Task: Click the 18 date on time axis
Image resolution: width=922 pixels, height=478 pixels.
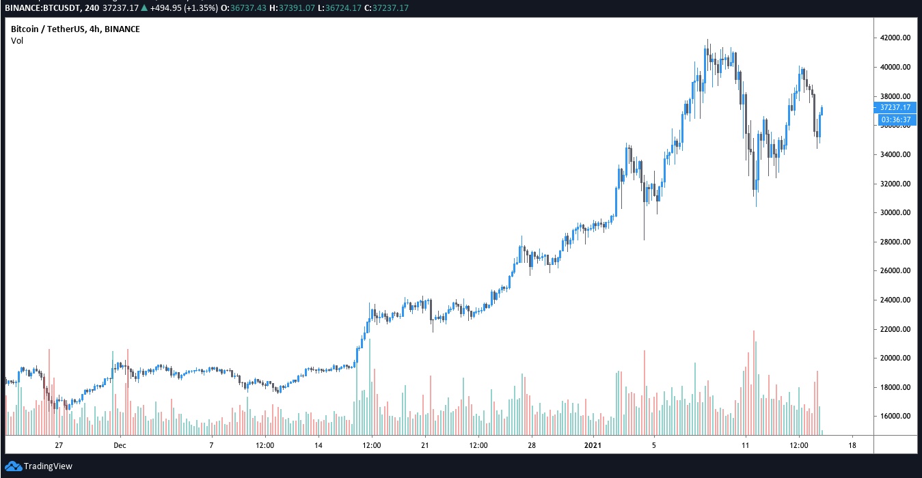Action: (x=852, y=445)
